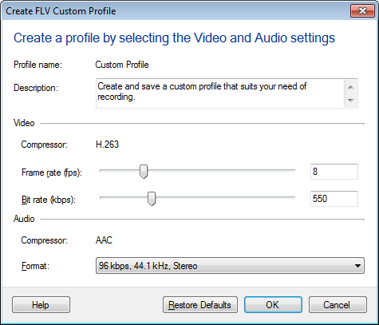Select the Frame rate value field showing 8
The width and height of the screenshot is (379, 325).
point(334,172)
